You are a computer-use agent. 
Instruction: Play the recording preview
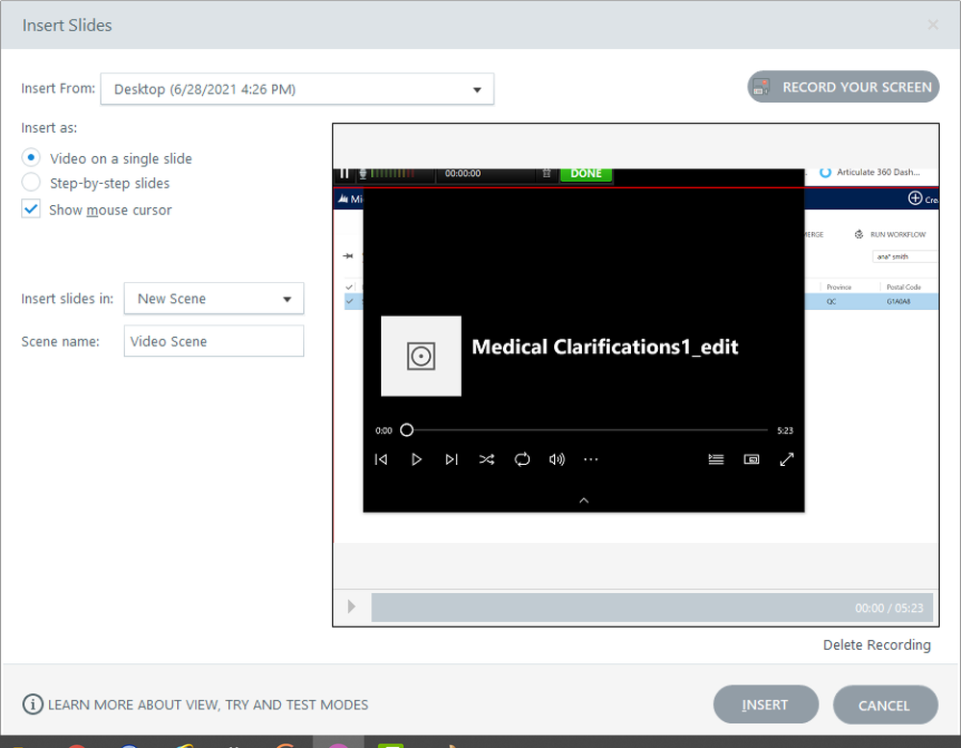(352, 607)
